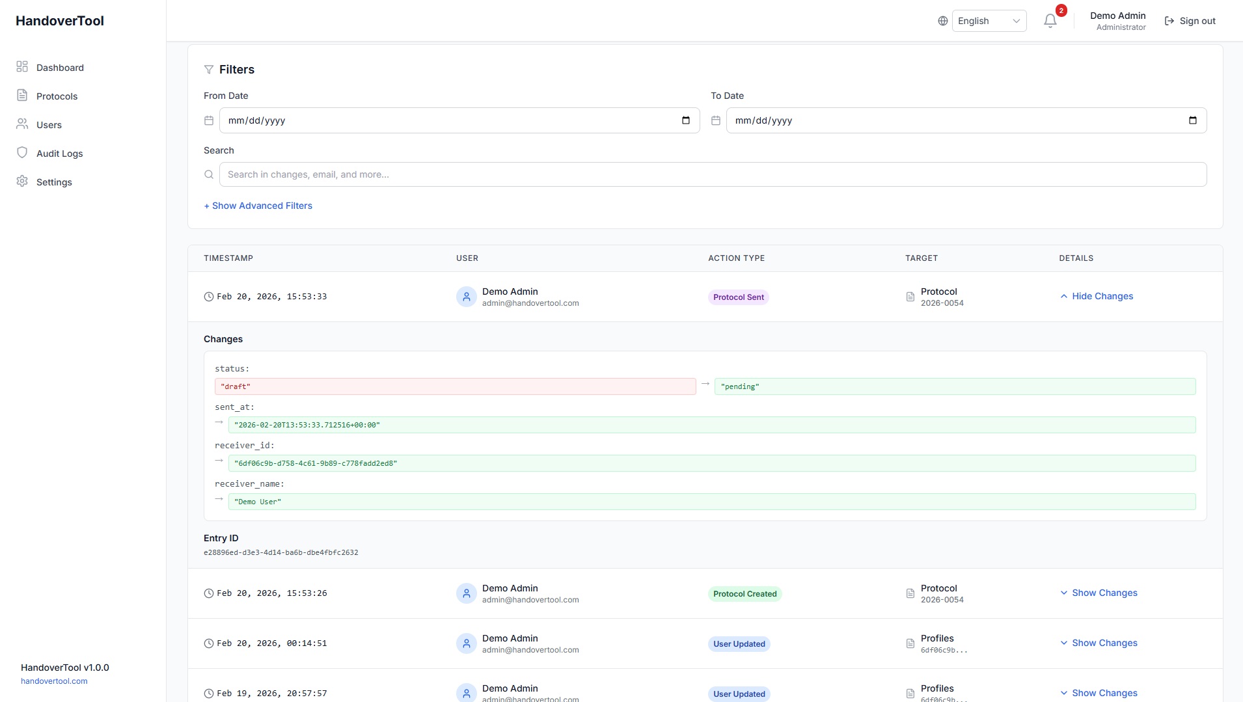Click the DETAILS column header
The width and height of the screenshot is (1243, 702).
click(1076, 258)
